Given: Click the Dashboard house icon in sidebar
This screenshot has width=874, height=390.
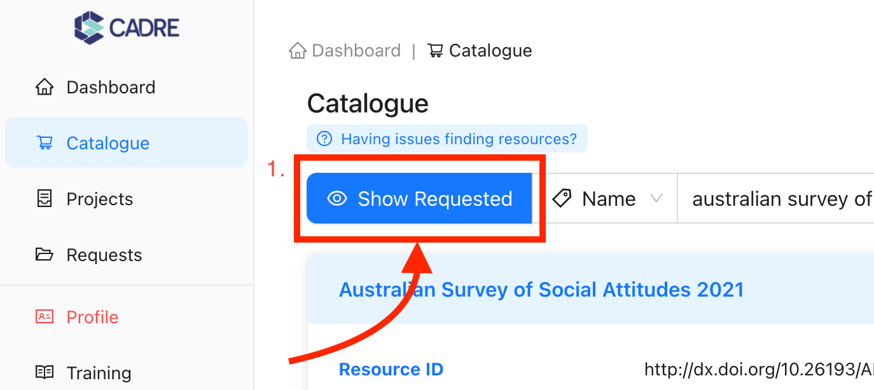Looking at the screenshot, I should point(45,87).
